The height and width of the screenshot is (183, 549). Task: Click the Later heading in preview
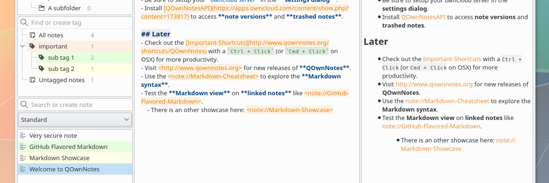coord(376,41)
